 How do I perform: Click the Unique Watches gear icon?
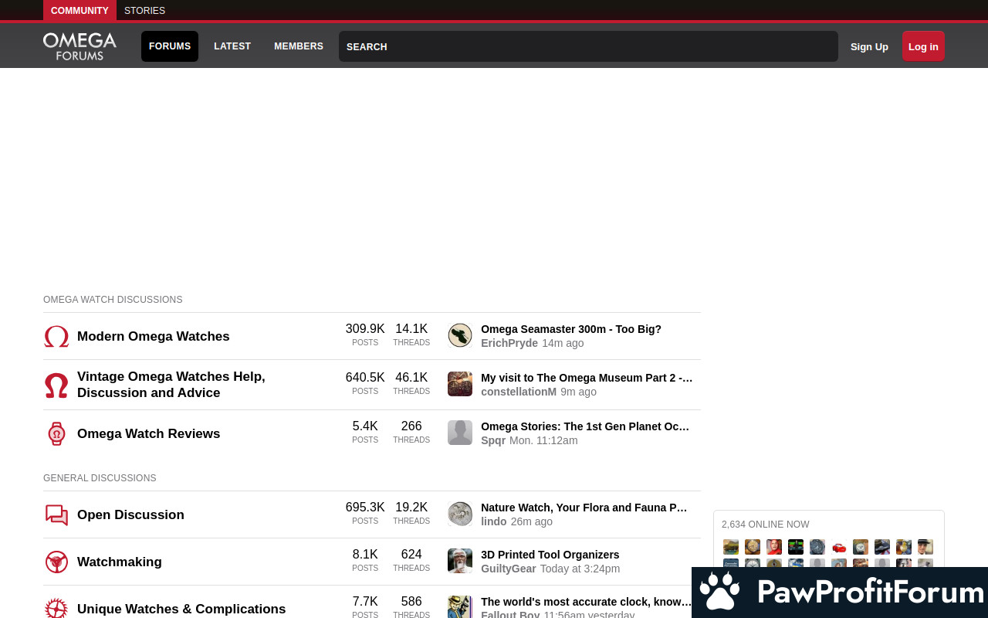coord(56,609)
